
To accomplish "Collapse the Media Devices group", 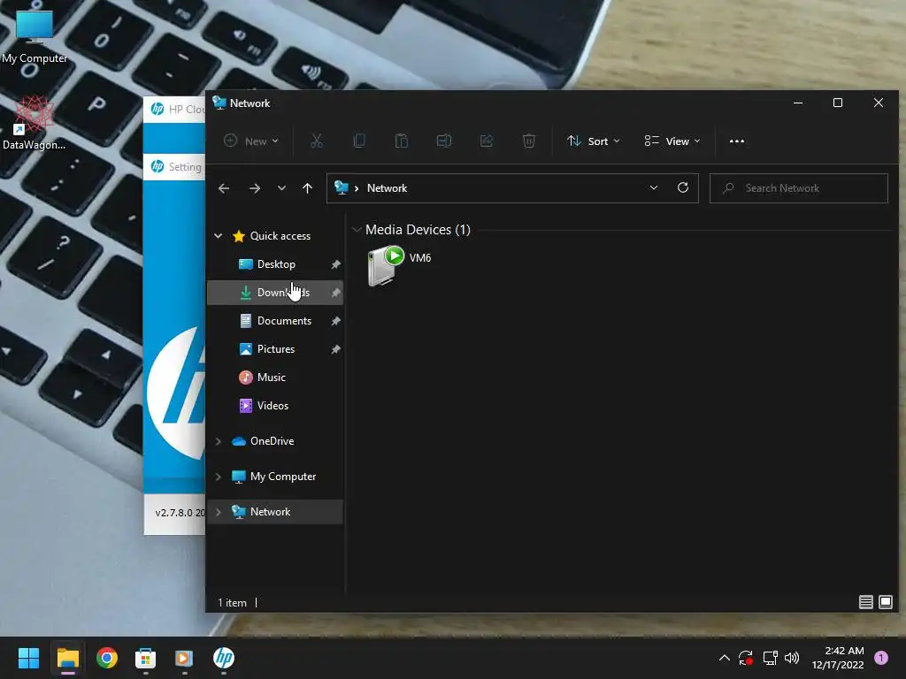I will [357, 230].
